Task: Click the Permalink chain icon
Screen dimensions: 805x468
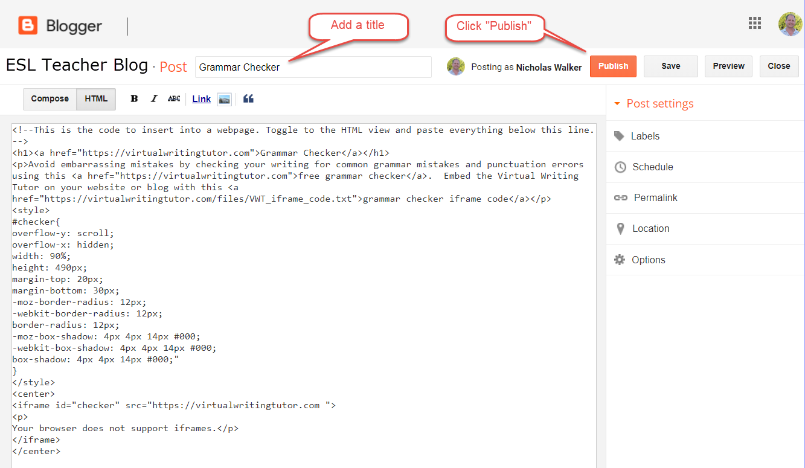Action: [621, 198]
